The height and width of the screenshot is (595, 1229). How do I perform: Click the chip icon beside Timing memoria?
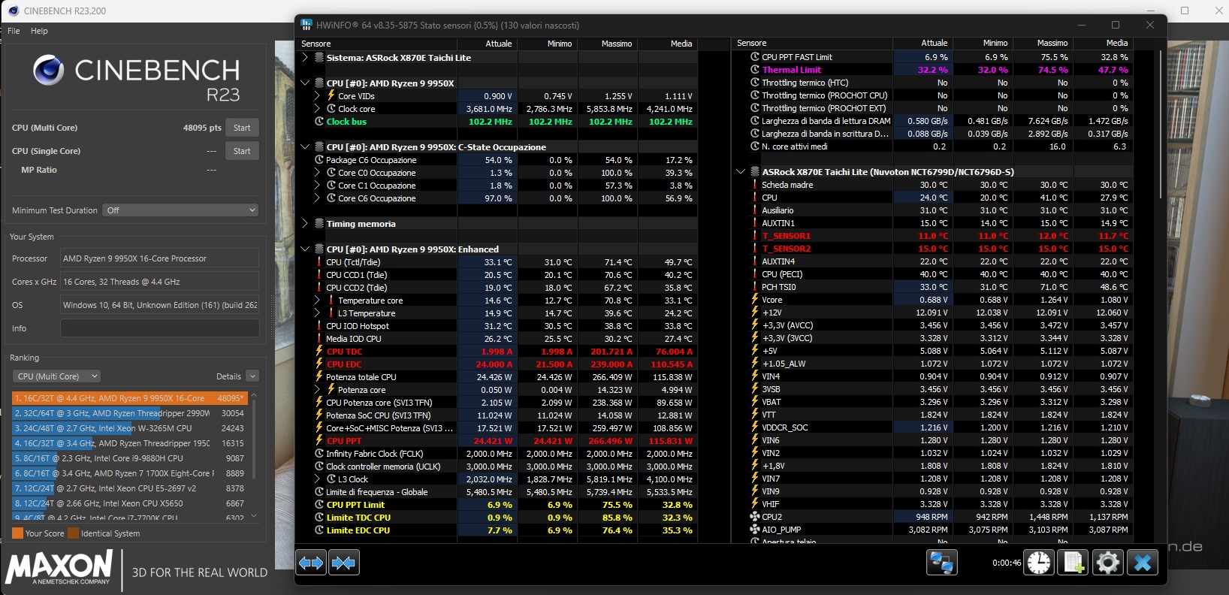pyautogui.click(x=319, y=223)
